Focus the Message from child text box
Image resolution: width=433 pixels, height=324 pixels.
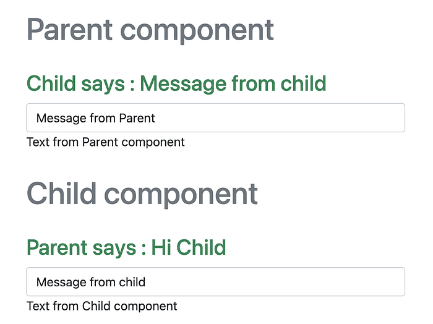[215, 282]
